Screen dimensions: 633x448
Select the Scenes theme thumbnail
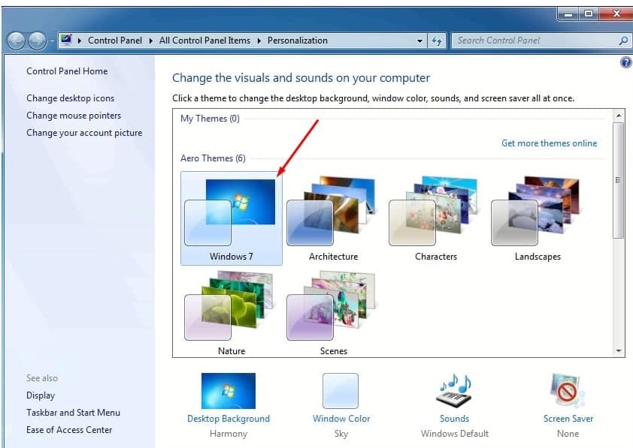click(334, 312)
